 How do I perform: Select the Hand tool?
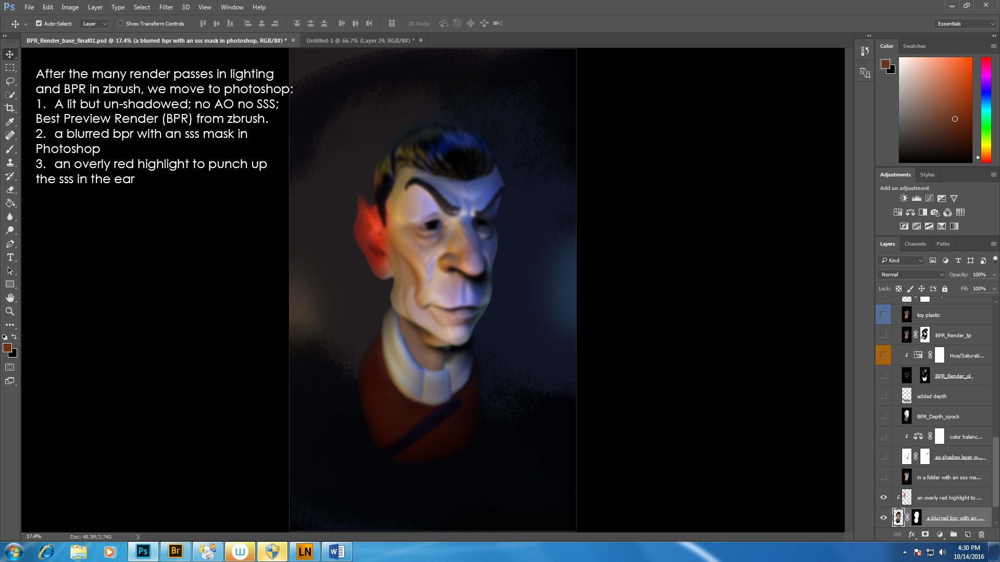click(10, 298)
